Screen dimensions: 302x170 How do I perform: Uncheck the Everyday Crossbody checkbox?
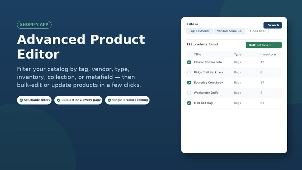(x=189, y=83)
